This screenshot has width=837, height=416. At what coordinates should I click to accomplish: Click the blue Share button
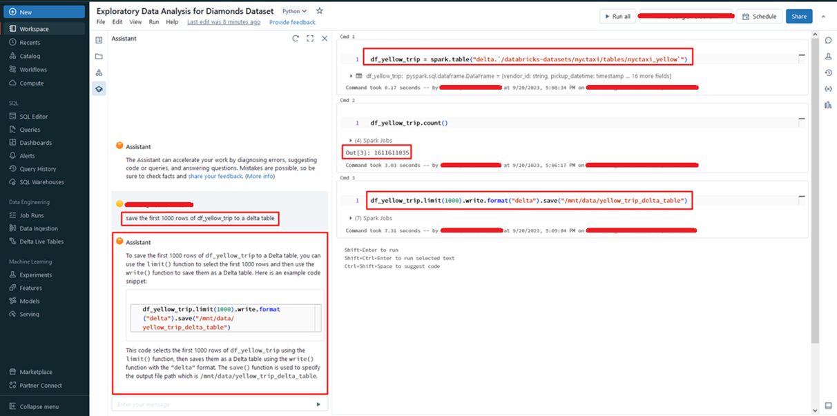[799, 16]
